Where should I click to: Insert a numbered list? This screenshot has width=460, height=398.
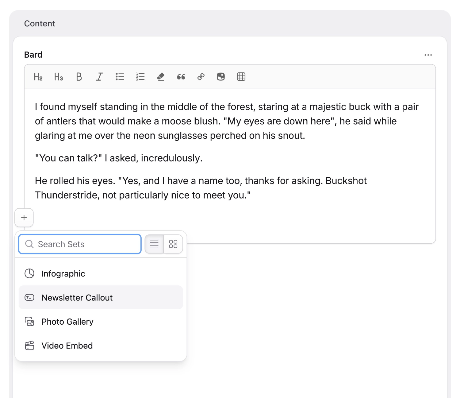coord(140,77)
